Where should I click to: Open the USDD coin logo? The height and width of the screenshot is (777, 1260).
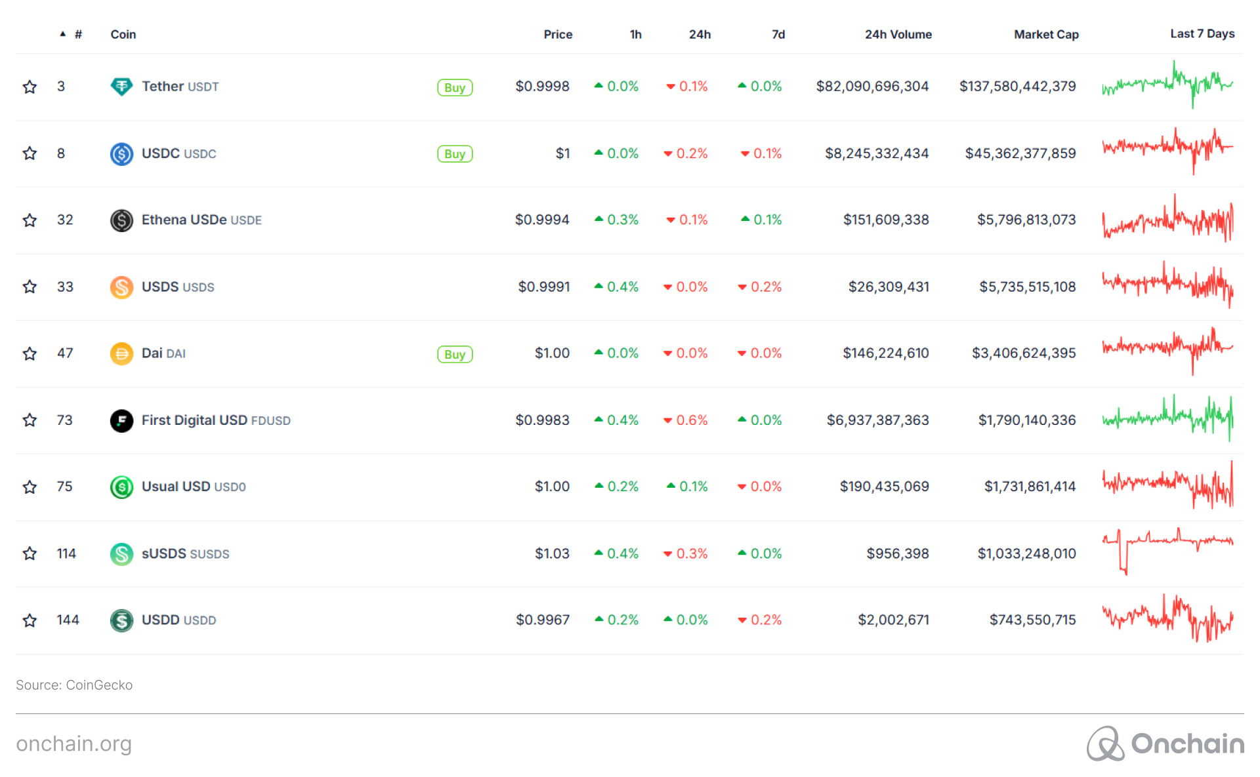click(121, 620)
